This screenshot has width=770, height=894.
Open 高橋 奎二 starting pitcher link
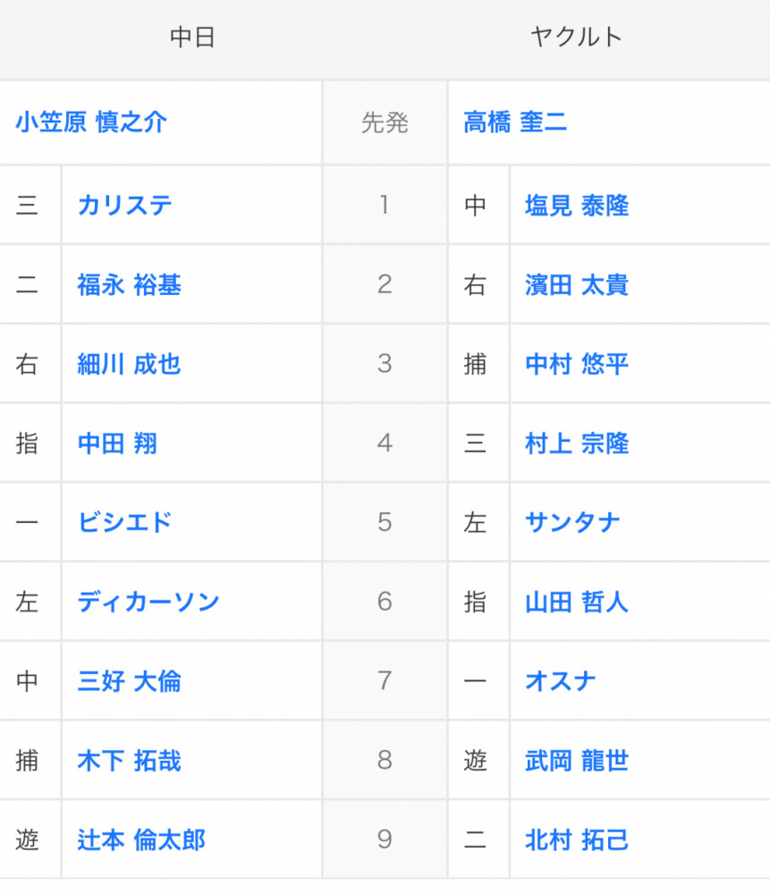pyautogui.click(x=515, y=122)
